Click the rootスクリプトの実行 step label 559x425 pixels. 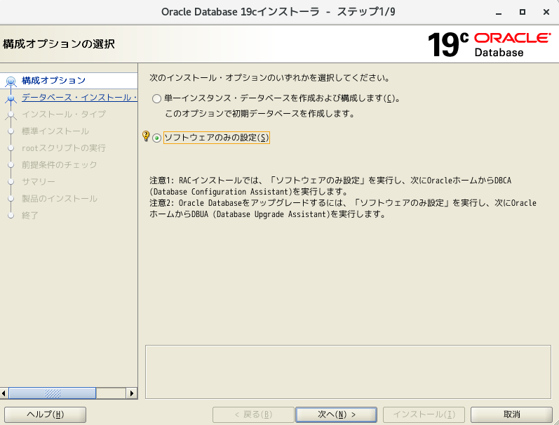tap(64, 148)
